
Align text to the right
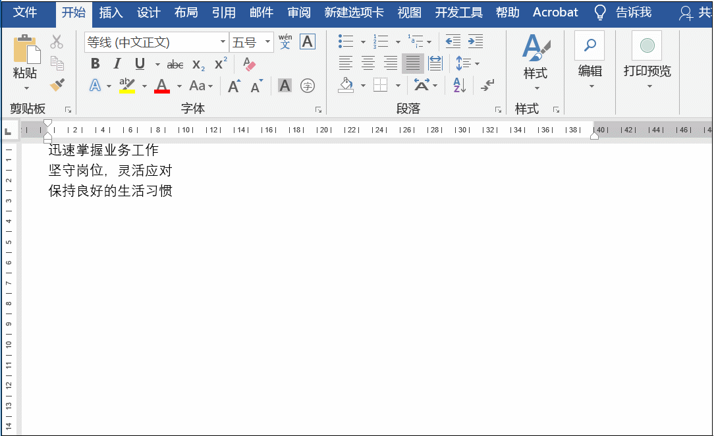(x=390, y=63)
